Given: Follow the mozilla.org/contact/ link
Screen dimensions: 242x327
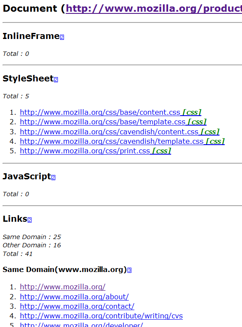Looking at the screenshot, I should pos(77,306).
